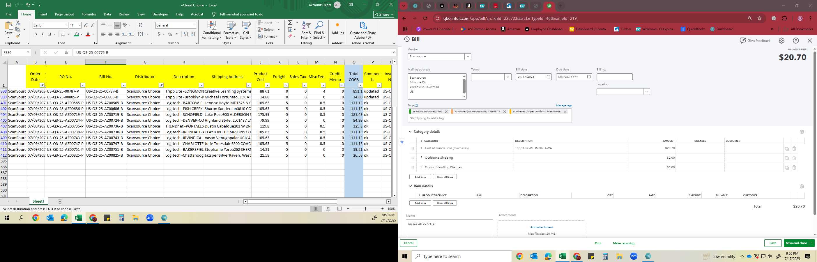Image resolution: width=817 pixels, height=262 pixels.
Task: Switch Excel to Page Layout view icon
Action: (328, 209)
